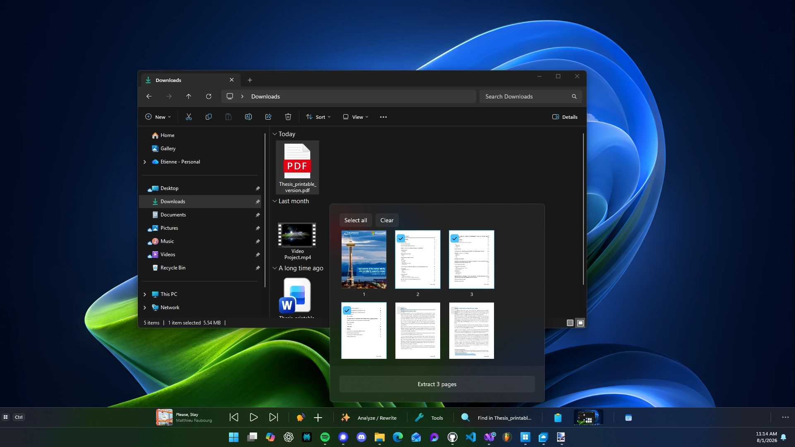This screenshot has height=447, width=795.
Task: Open Thesis_printable_version.pdf file
Action: [297, 168]
